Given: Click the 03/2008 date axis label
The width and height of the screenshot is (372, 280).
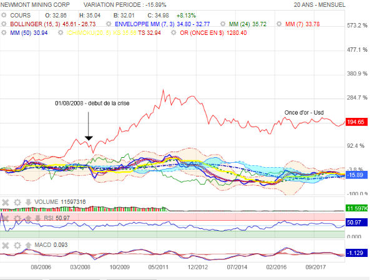Looking at the screenshot, I should click(x=80, y=268).
